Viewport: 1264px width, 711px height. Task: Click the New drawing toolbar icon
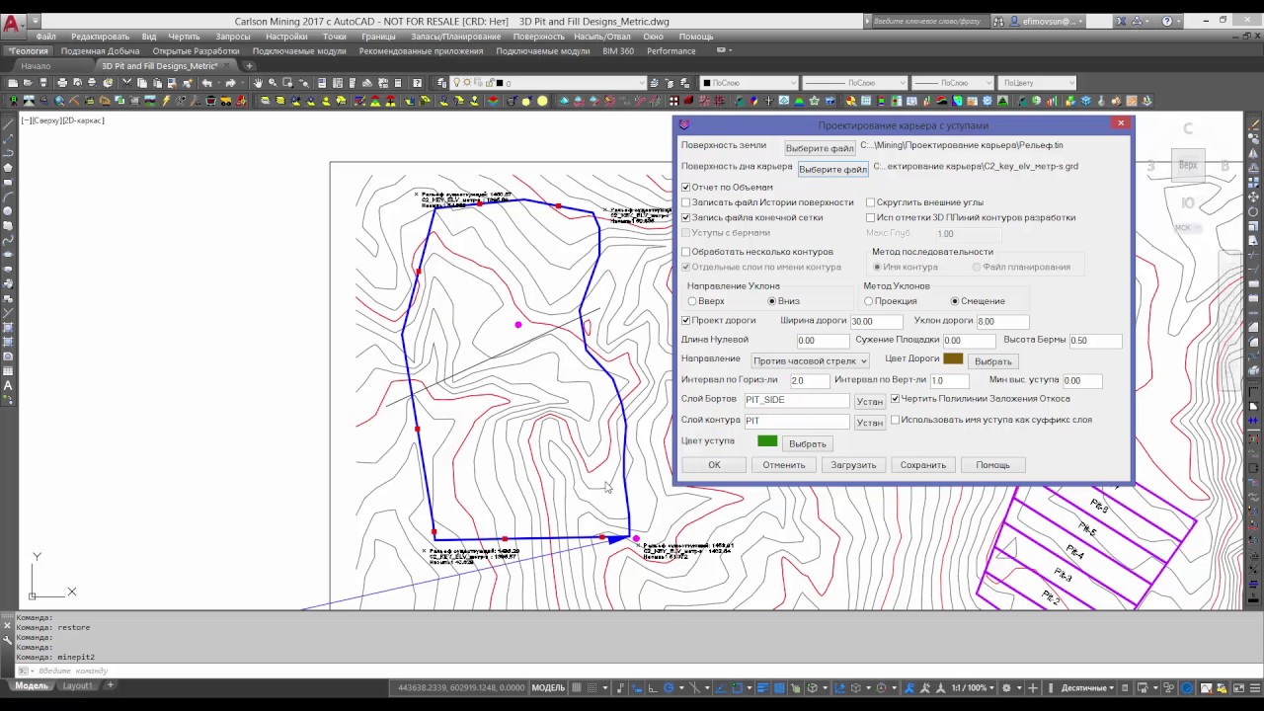click(13, 83)
